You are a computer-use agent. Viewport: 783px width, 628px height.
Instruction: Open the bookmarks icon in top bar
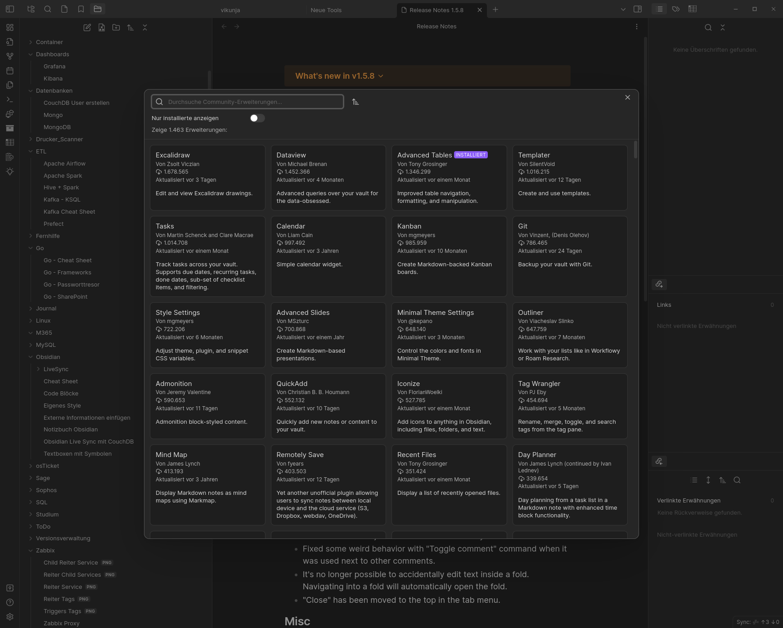pyautogui.click(x=81, y=9)
